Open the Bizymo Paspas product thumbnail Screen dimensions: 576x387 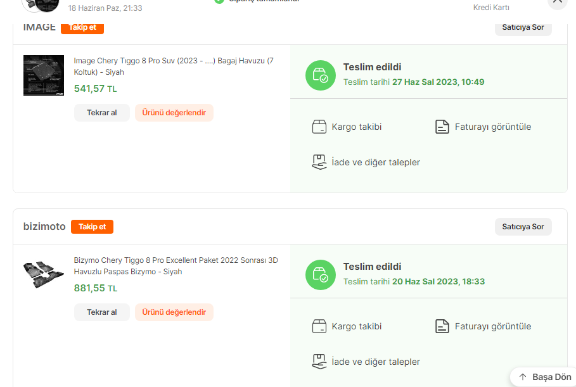(44, 275)
